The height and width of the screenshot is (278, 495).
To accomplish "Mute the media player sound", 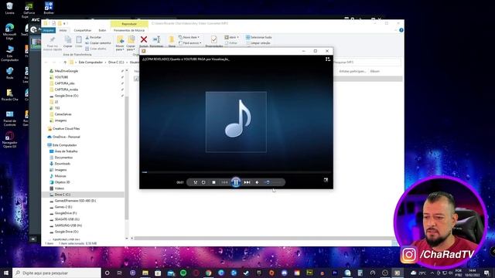I will 258,182.
